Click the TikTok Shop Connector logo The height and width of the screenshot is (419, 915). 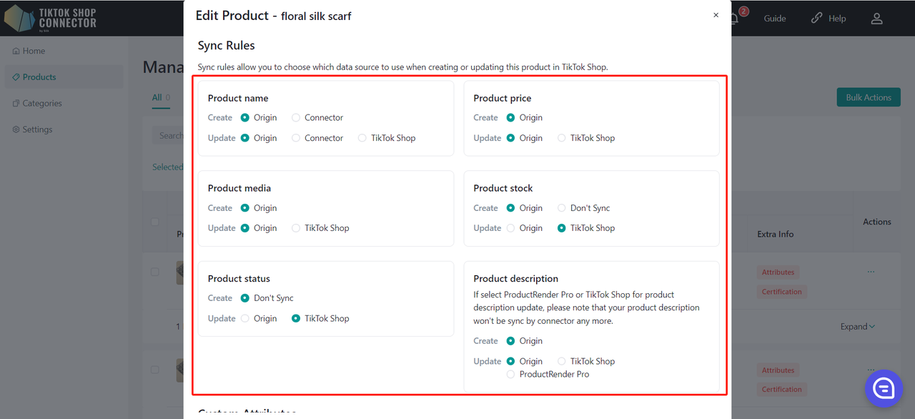50,19
